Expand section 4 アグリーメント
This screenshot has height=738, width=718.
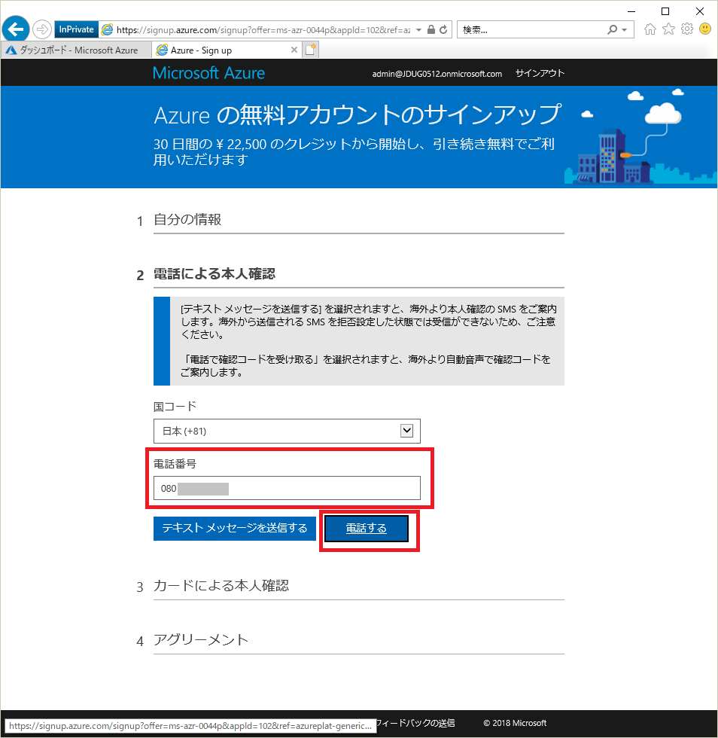[201, 640]
